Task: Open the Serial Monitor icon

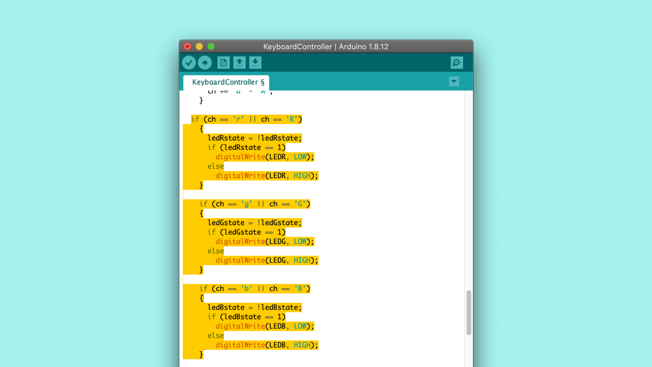Action: click(x=457, y=63)
